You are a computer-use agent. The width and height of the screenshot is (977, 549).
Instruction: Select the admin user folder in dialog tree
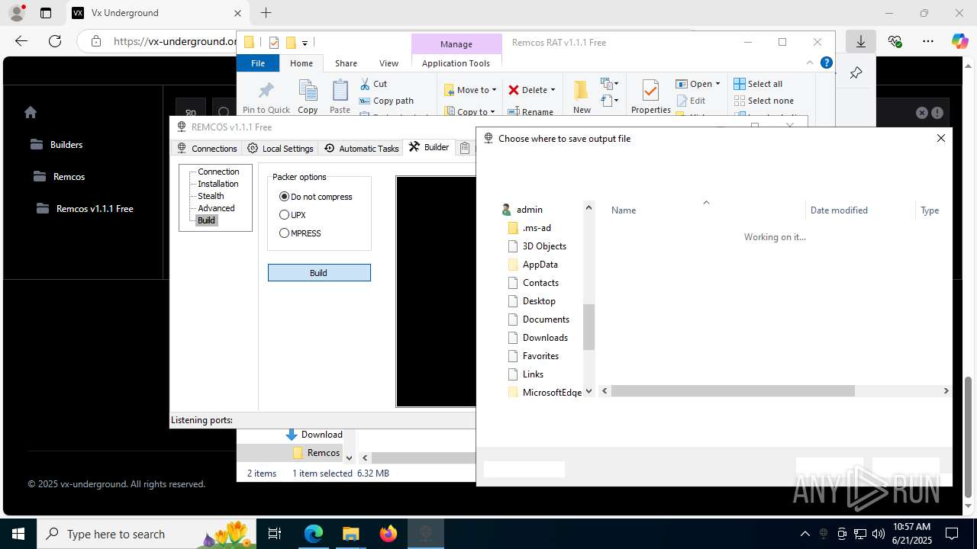pyautogui.click(x=522, y=210)
